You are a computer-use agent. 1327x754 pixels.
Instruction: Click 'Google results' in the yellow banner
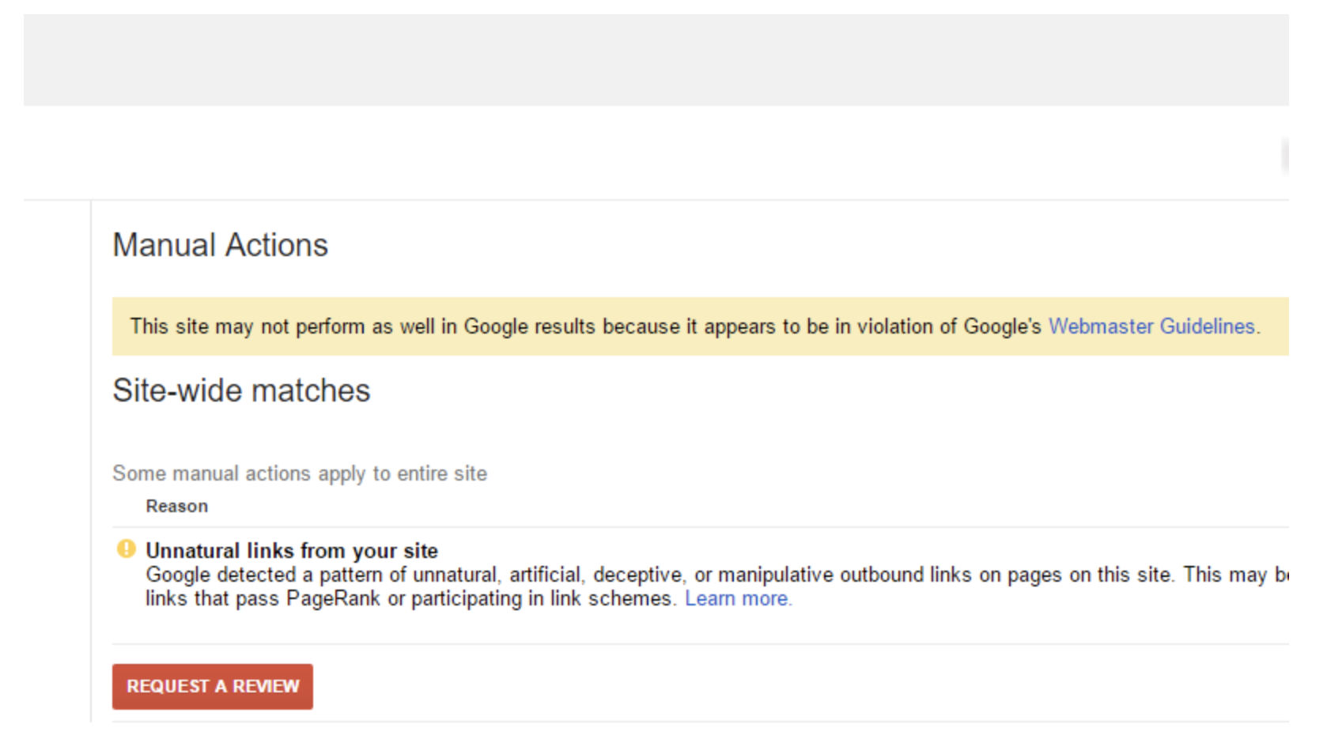(x=529, y=326)
